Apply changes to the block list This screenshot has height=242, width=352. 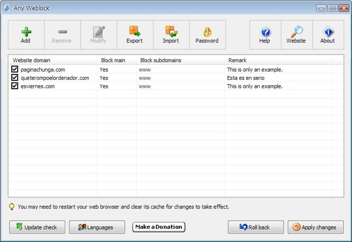click(x=315, y=227)
